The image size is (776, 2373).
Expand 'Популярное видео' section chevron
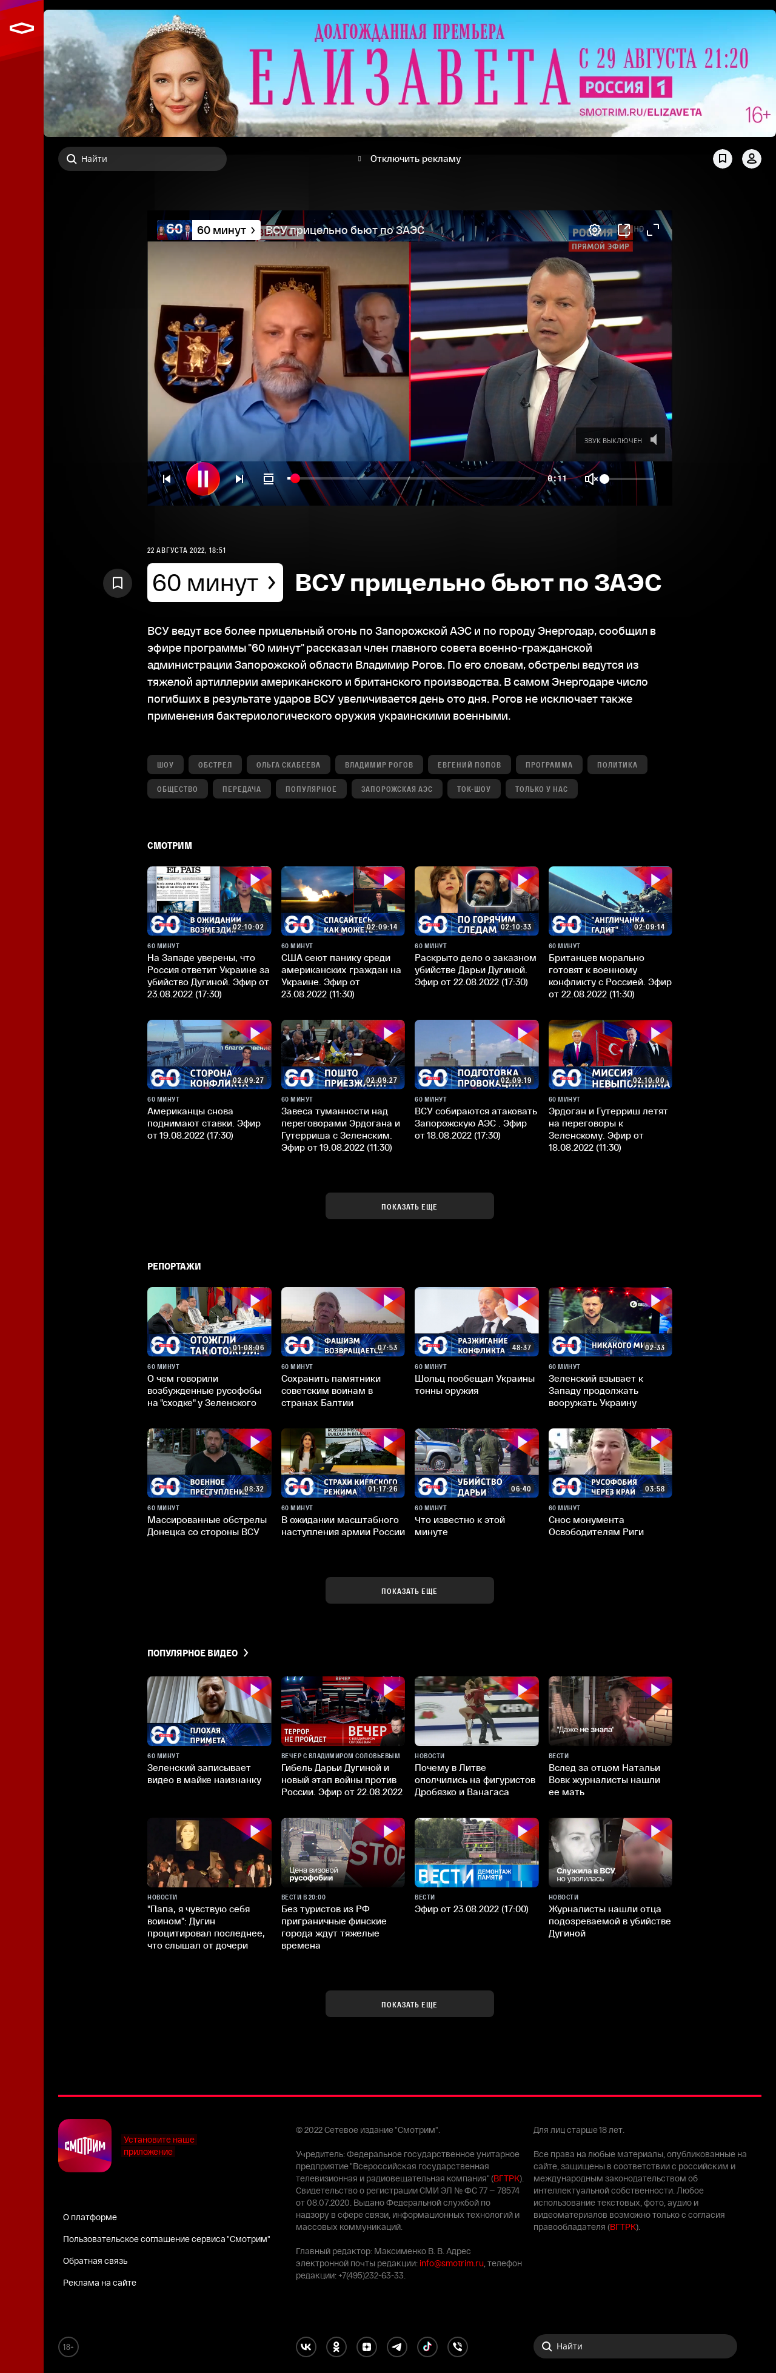click(245, 1653)
